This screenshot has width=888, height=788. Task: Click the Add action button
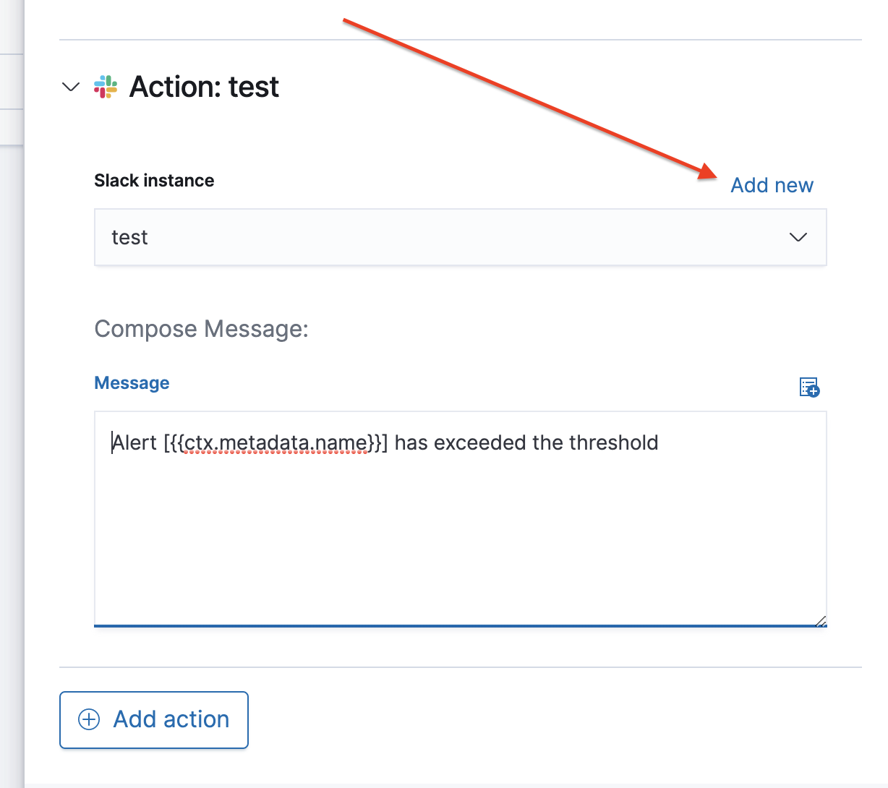(x=154, y=720)
